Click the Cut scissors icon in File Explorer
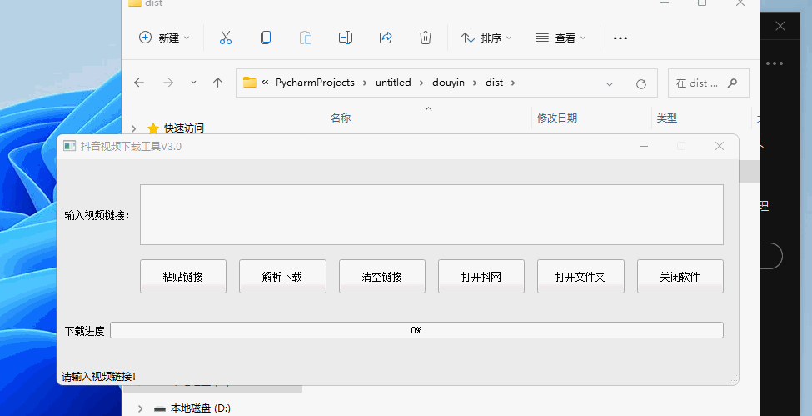The image size is (812, 416). click(x=225, y=38)
